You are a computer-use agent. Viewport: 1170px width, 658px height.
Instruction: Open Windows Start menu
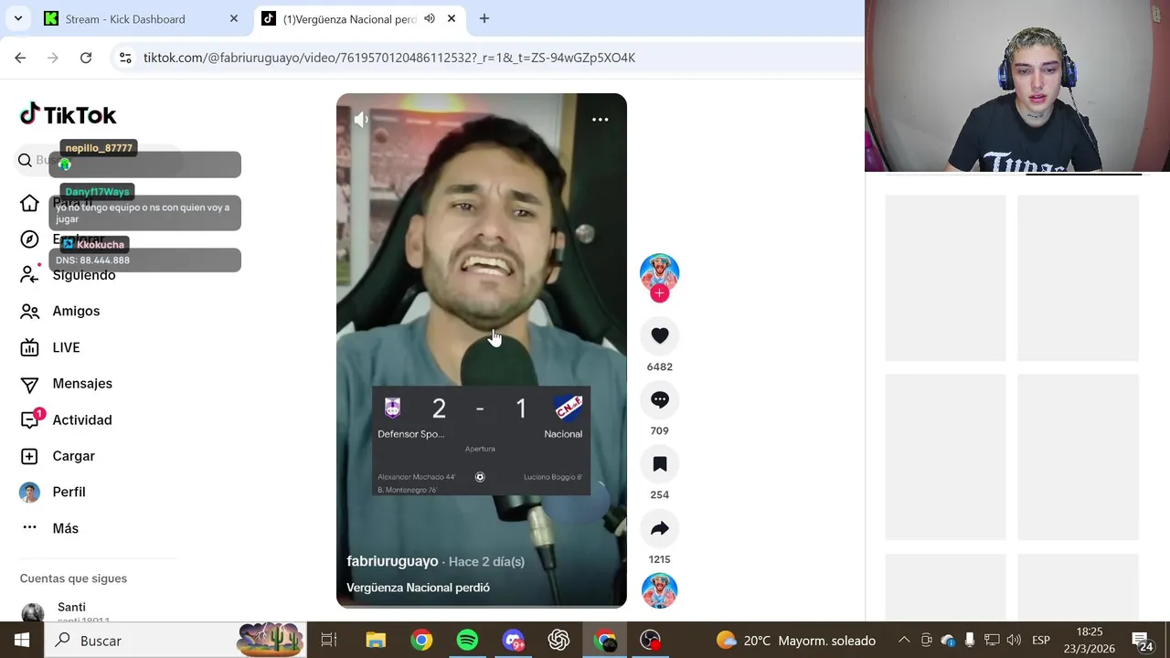(22, 641)
